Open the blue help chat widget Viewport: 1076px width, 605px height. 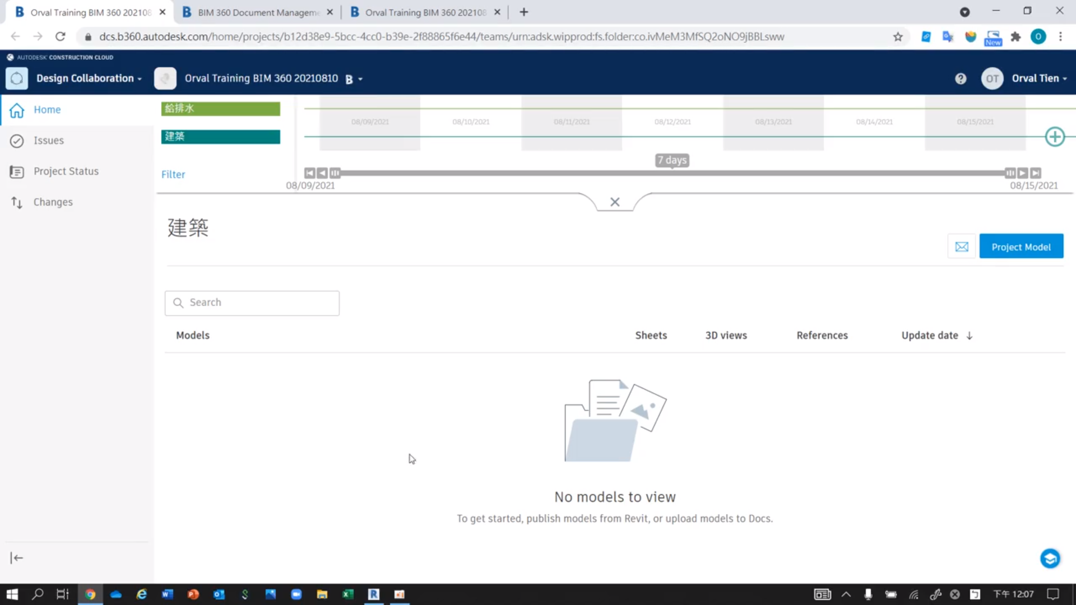(x=1050, y=559)
